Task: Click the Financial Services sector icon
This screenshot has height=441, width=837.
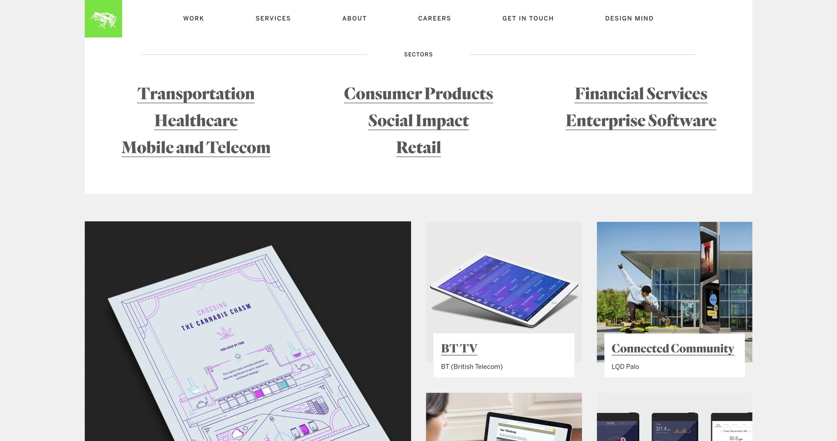Action: coord(641,92)
